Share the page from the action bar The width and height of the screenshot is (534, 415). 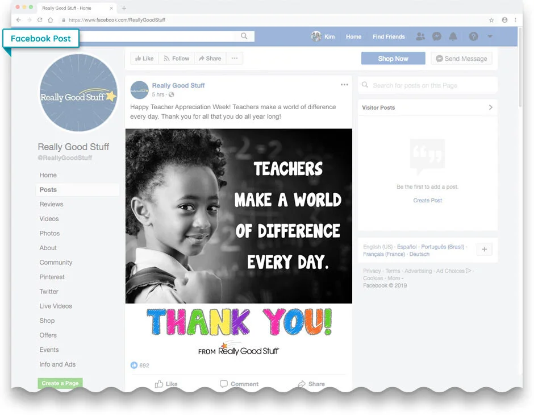[210, 58]
